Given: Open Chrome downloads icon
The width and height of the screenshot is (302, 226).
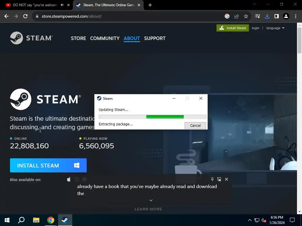Looking at the screenshot, I should 267,16.
